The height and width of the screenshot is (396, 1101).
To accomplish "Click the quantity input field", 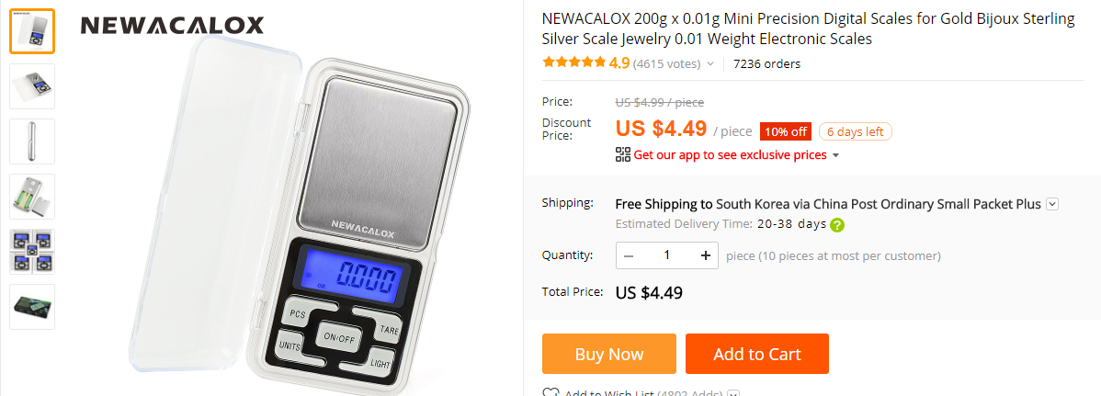I will (x=667, y=255).
